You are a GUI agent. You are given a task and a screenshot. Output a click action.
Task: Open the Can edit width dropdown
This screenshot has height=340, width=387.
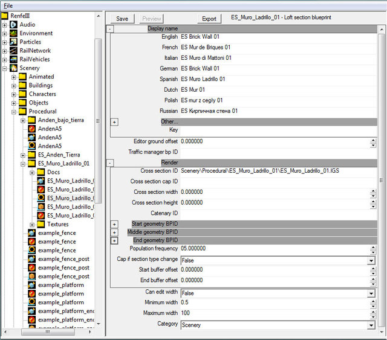coord(371,293)
